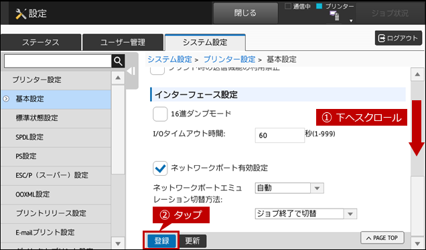Switch to the ステータス tab
This screenshot has width=426, height=250.
[x=41, y=42]
